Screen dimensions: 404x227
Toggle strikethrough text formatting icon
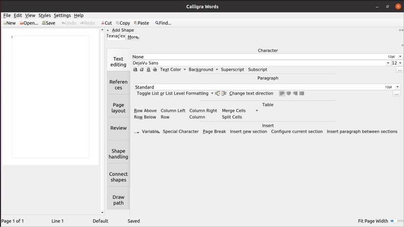155,70
